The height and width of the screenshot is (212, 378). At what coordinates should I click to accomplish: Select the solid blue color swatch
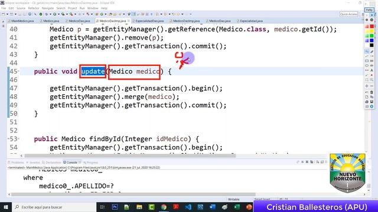click(372, 40)
